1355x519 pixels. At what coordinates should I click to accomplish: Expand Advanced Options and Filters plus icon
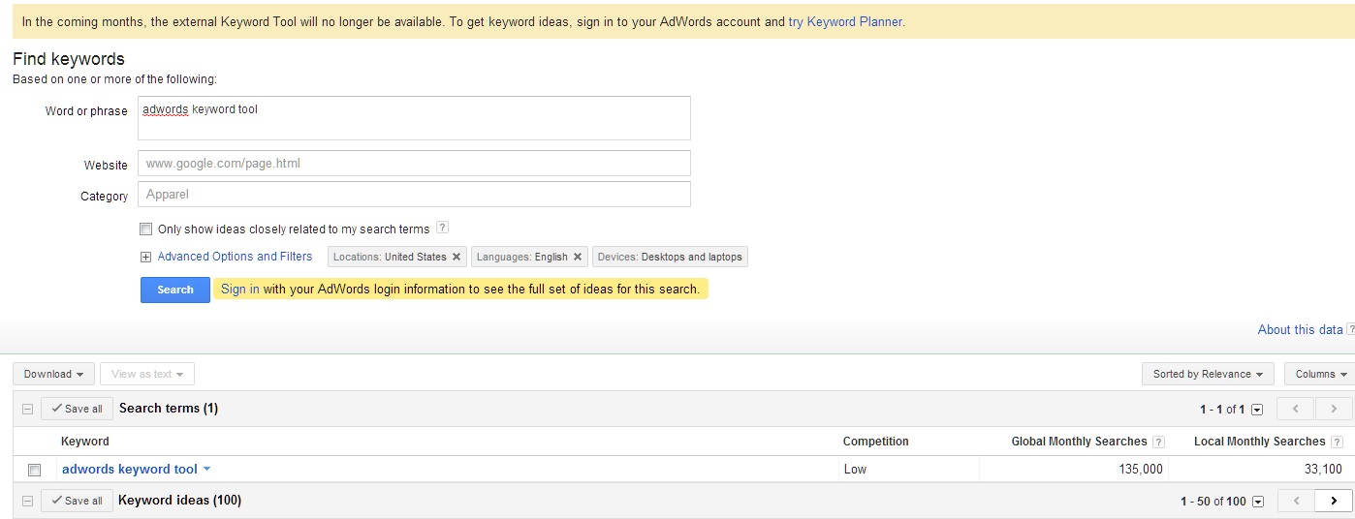tap(145, 257)
